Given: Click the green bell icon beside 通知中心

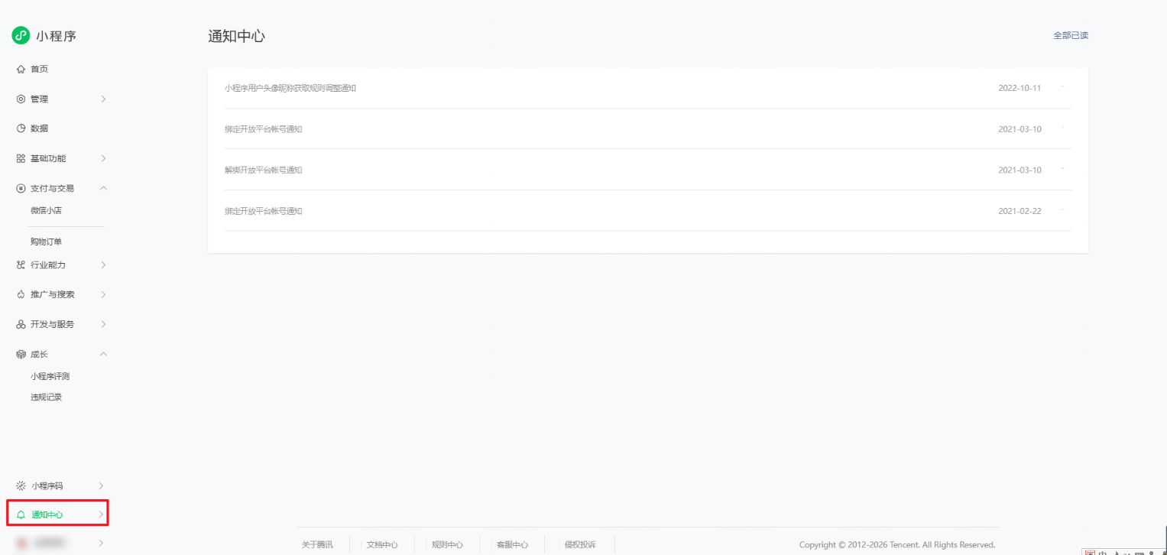Looking at the screenshot, I should (x=21, y=514).
